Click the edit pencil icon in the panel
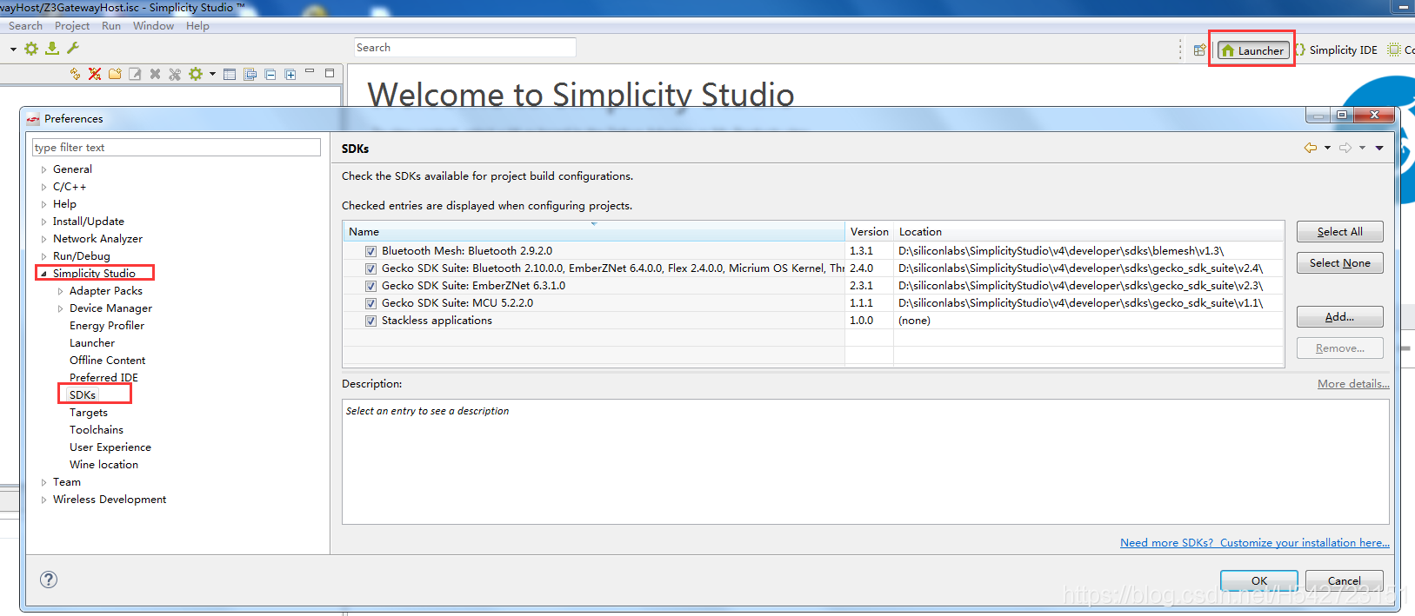The height and width of the screenshot is (616, 1415). (x=135, y=74)
